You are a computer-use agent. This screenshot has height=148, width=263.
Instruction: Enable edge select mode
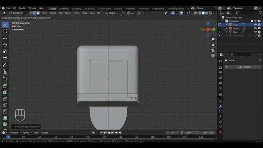[35, 13]
